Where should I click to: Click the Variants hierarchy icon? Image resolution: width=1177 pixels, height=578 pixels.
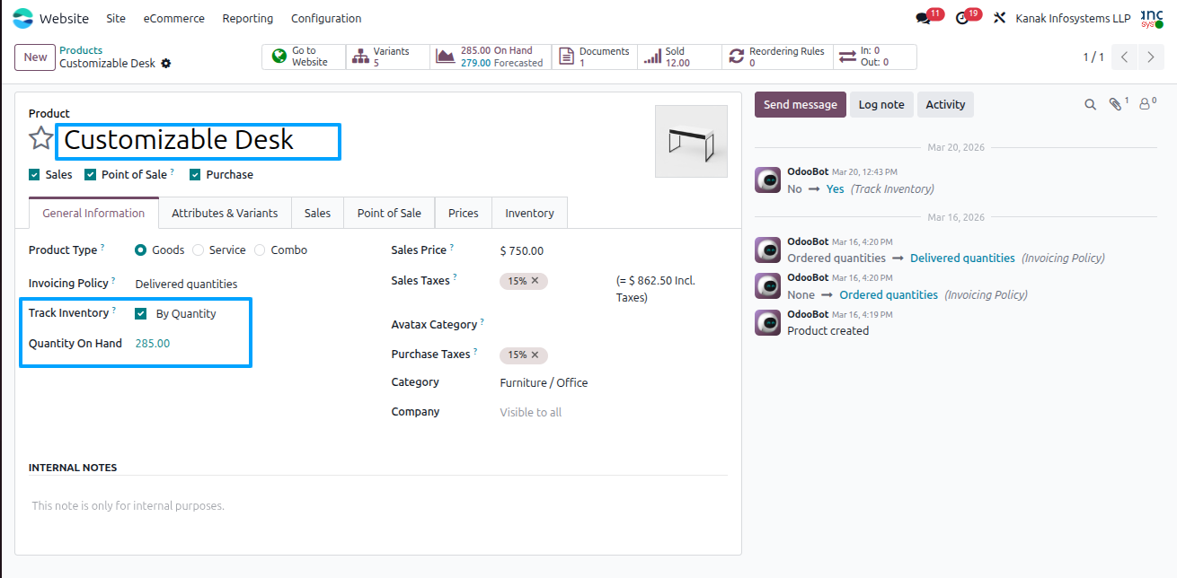[360, 57]
